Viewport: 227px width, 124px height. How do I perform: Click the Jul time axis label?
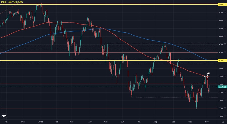(x=139, y=122)
